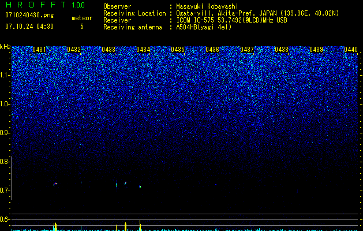Click the 'meteor' count label
363x231 pixels.
82,18
